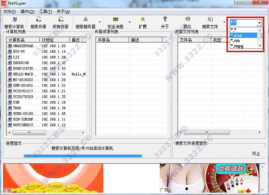Click 文件名 column header
The image size is (269, 195).
(194, 40)
